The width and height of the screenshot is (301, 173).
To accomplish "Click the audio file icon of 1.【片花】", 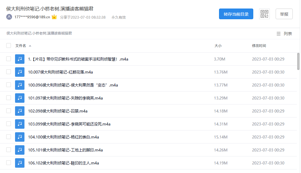I will point(19,59).
